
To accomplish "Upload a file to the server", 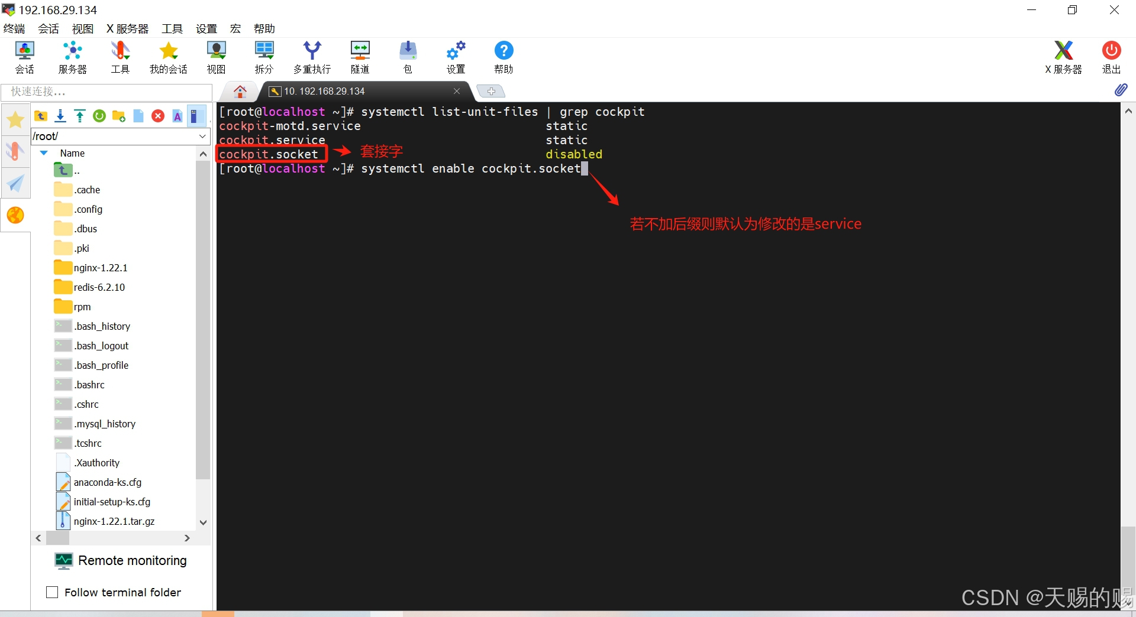I will (x=79, y=116).
